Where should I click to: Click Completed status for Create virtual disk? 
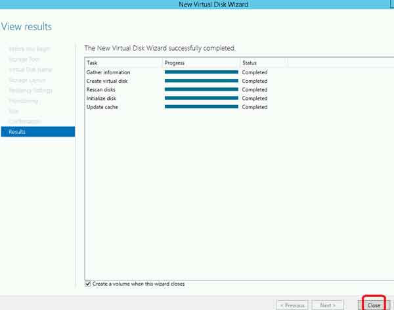255,81
